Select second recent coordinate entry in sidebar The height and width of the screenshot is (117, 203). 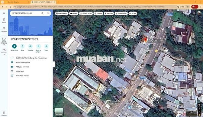tap(4, 52)
